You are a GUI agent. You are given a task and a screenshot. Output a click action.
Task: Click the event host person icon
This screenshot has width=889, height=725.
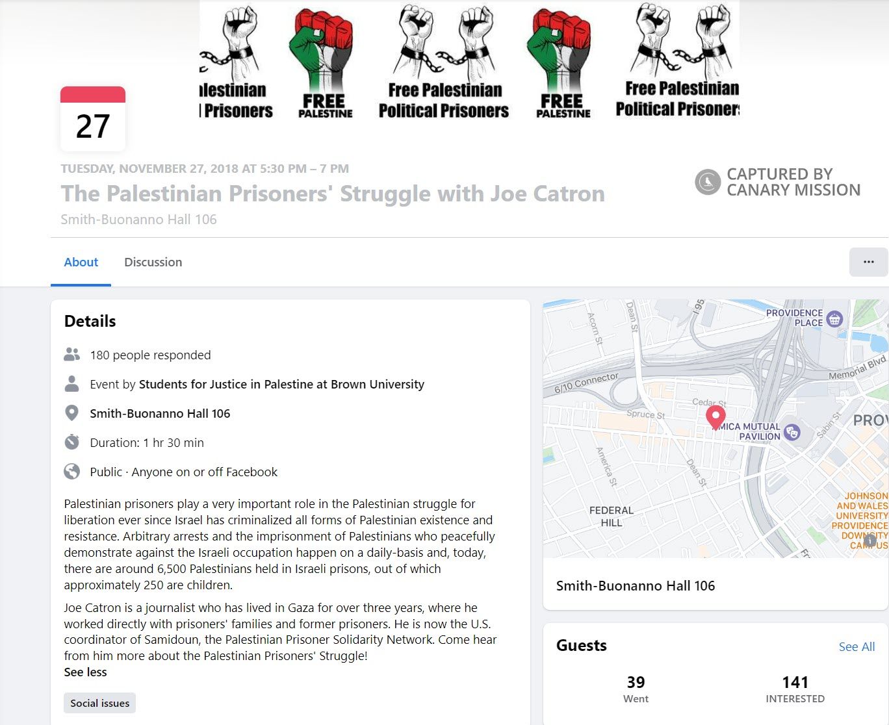[x=72, y=384]
